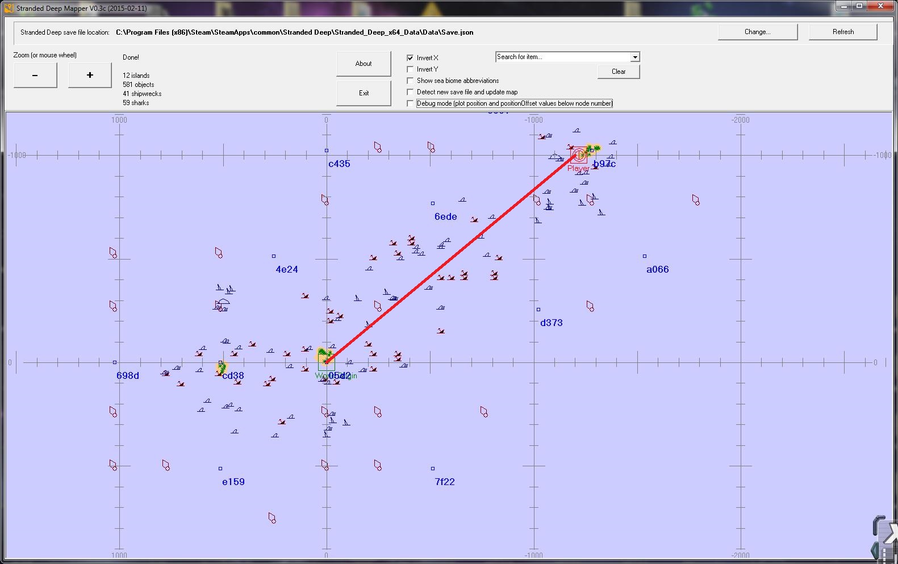
Task: Click the node square above d373 label
Action: pyautogui.click(x=538, y=310)
